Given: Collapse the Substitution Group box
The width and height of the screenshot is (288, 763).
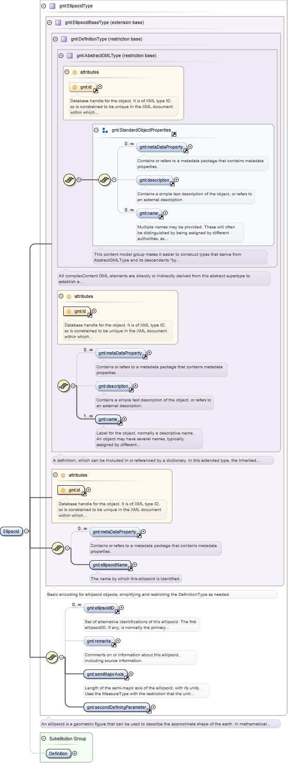Looking at the screenshot, I should [44, 738].
